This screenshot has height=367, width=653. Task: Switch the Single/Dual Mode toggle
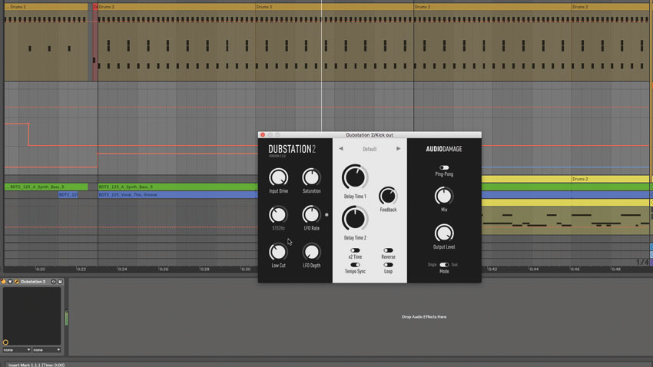444,265
